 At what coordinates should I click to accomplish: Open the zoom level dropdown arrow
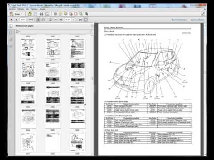pyautogui.click(x=74, y=20)
